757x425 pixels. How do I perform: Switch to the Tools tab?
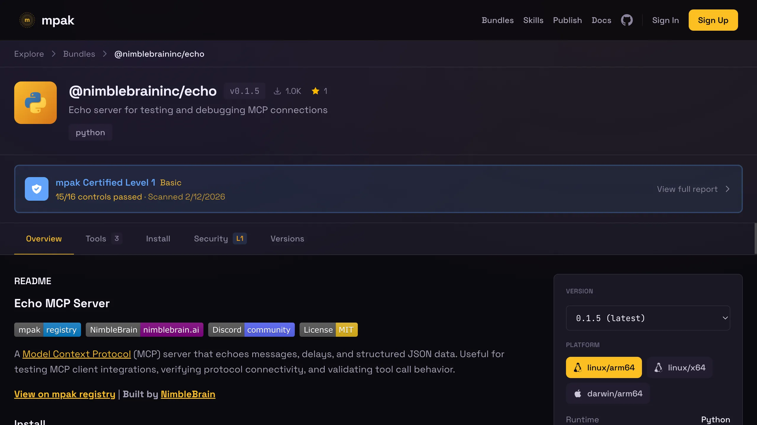pos(96,238)
